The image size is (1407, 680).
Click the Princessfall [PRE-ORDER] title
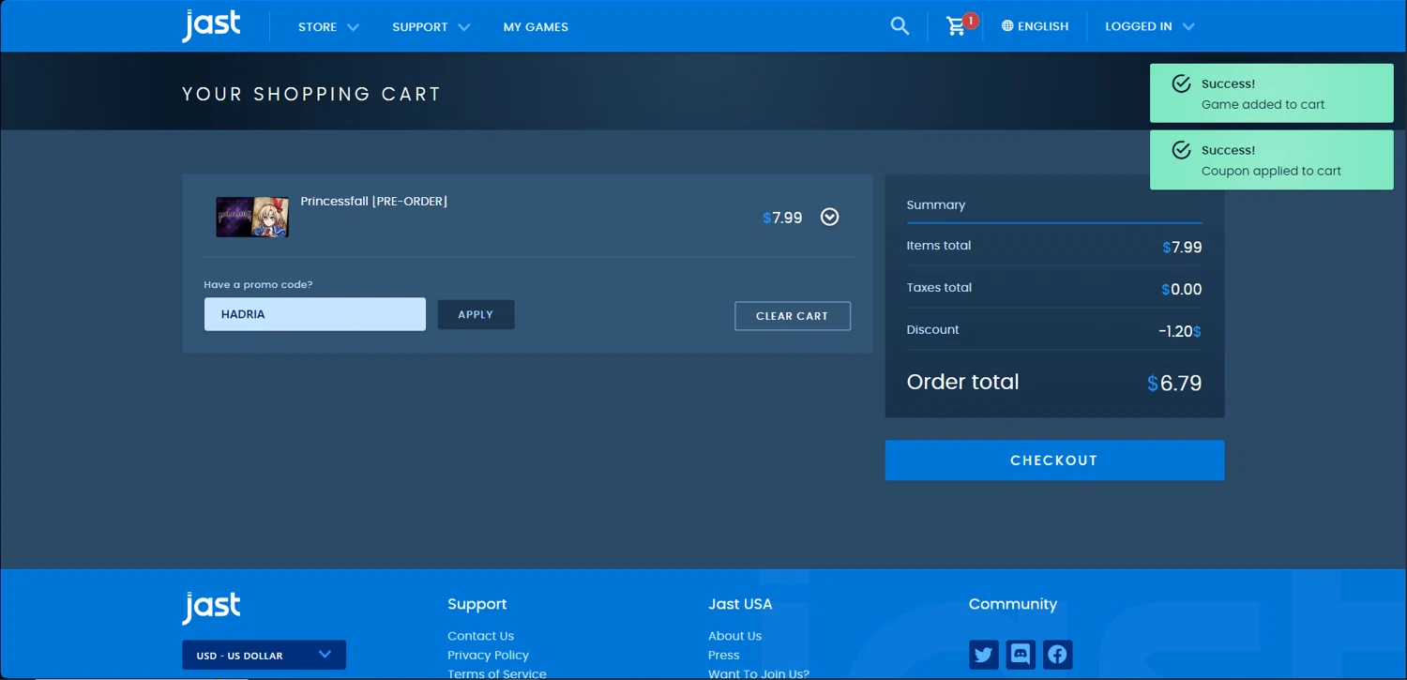[373, 201]
